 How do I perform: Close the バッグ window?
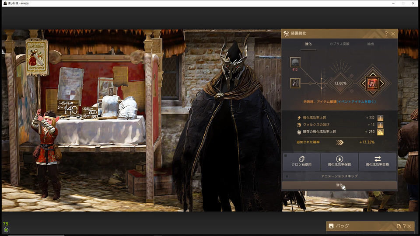pyautogui.click(x=409, y=226)
